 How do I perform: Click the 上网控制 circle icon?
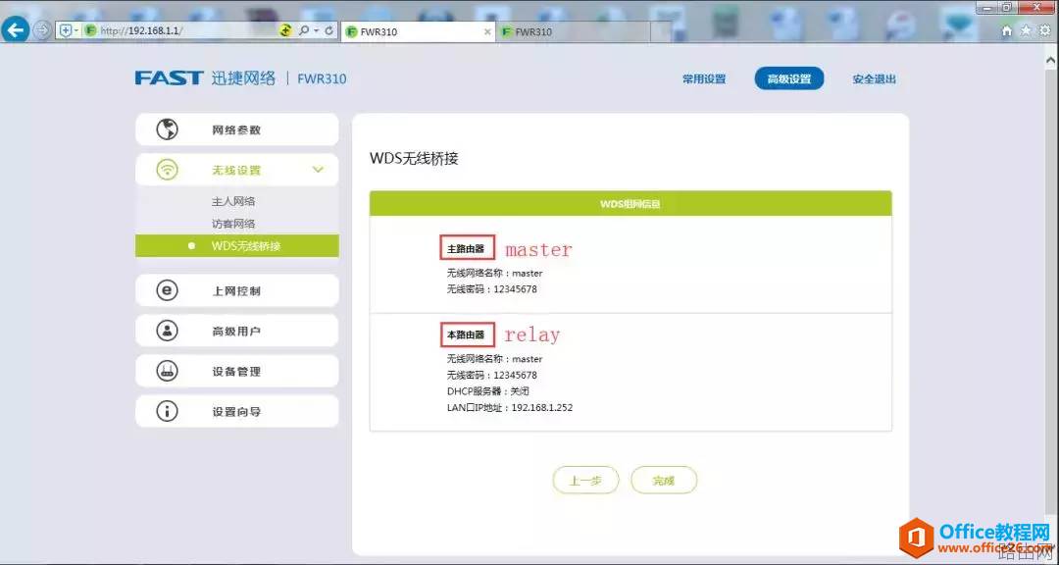168,290
